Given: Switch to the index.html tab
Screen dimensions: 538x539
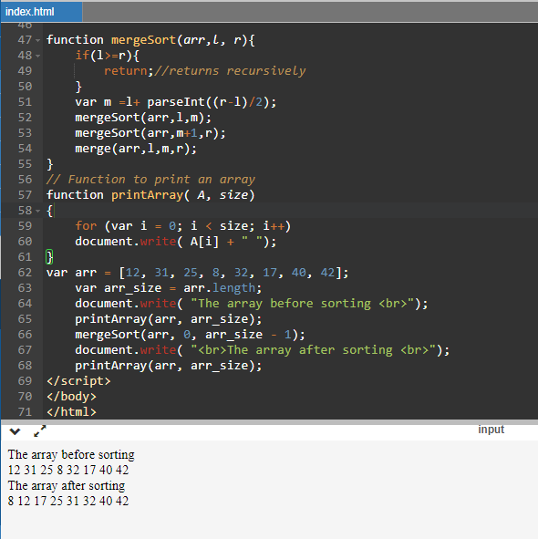Looking at the screenshot, I should (41, 12).
